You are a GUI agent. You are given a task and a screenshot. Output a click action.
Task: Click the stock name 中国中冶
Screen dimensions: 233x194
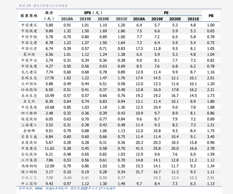[29, 60]
